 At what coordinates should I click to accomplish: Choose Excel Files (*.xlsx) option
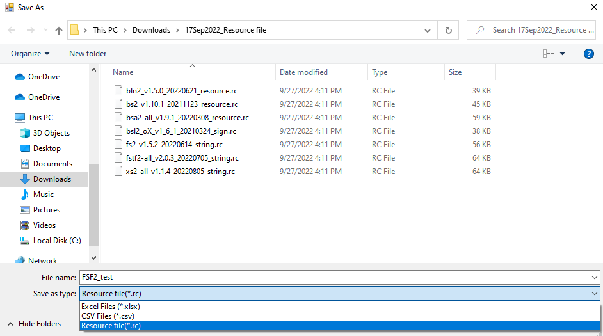pyautogui.click(x=111, y=307)
